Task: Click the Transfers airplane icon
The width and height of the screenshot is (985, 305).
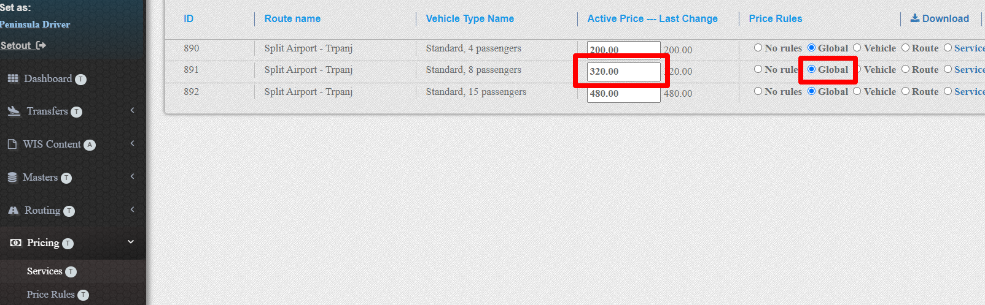Action: point(14,111)
